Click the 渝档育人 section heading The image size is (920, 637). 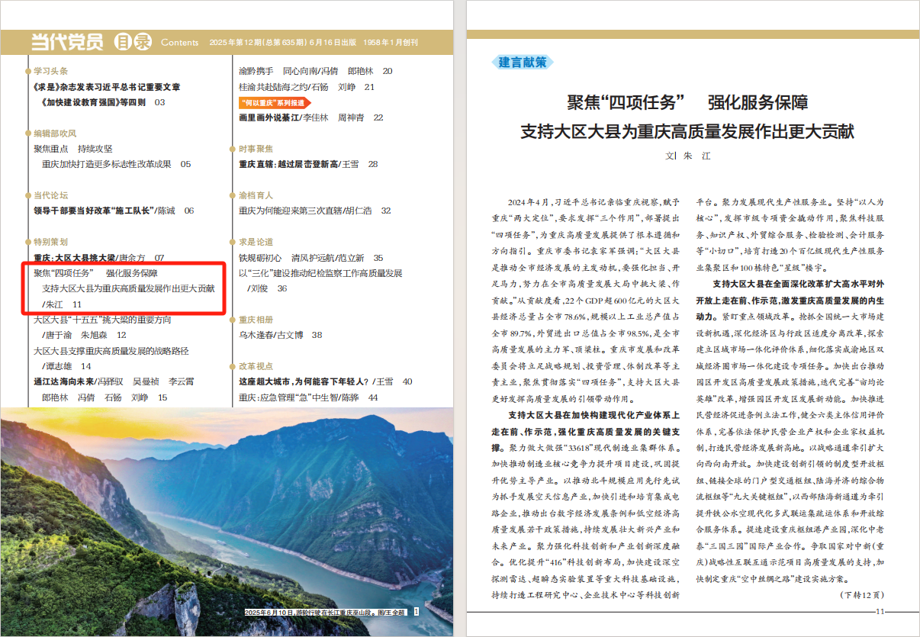click(x=256, y=196)
